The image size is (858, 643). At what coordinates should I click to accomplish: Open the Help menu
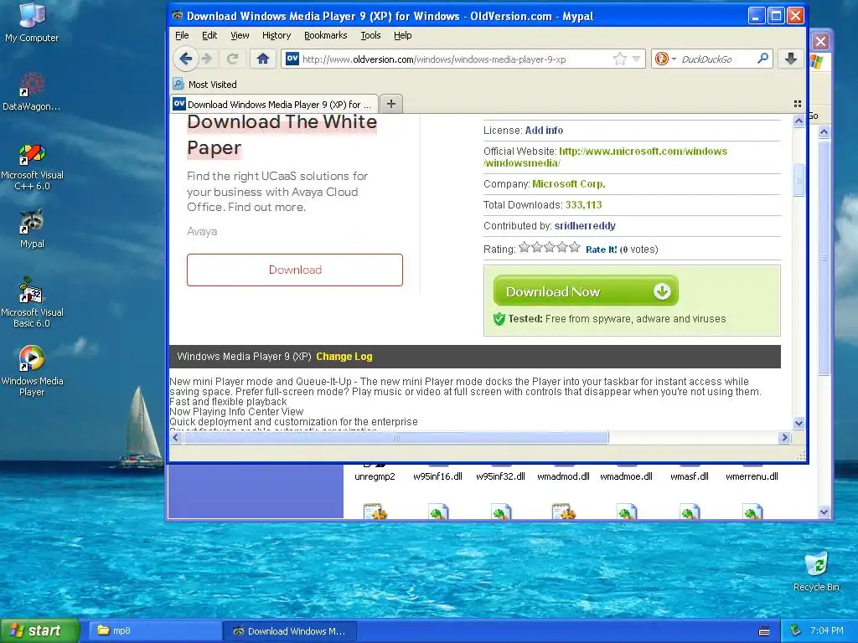403,35
